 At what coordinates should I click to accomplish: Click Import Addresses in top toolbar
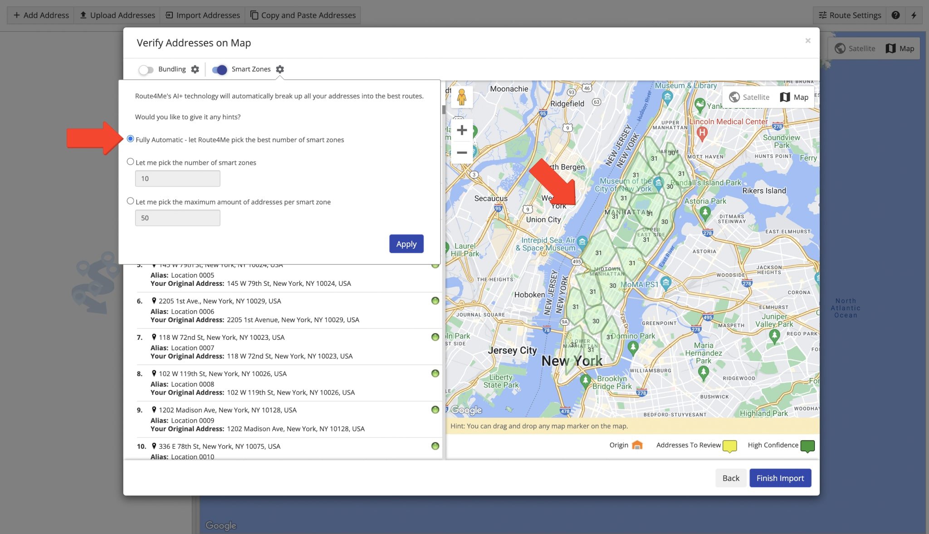(202, 15)
